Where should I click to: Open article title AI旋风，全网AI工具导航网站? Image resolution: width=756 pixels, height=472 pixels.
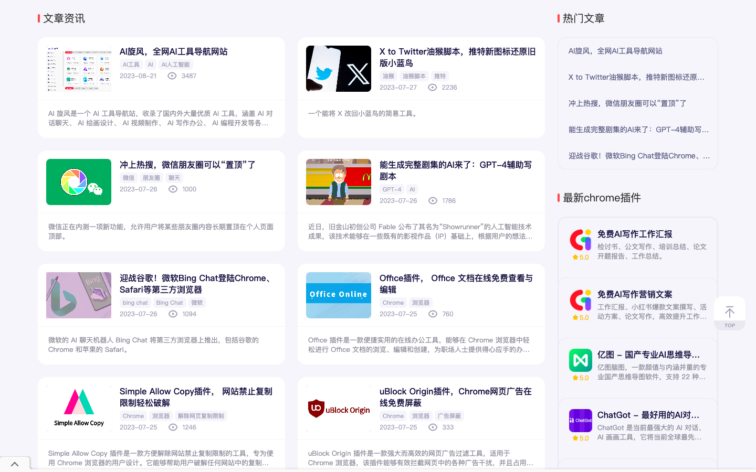(174, 51)
